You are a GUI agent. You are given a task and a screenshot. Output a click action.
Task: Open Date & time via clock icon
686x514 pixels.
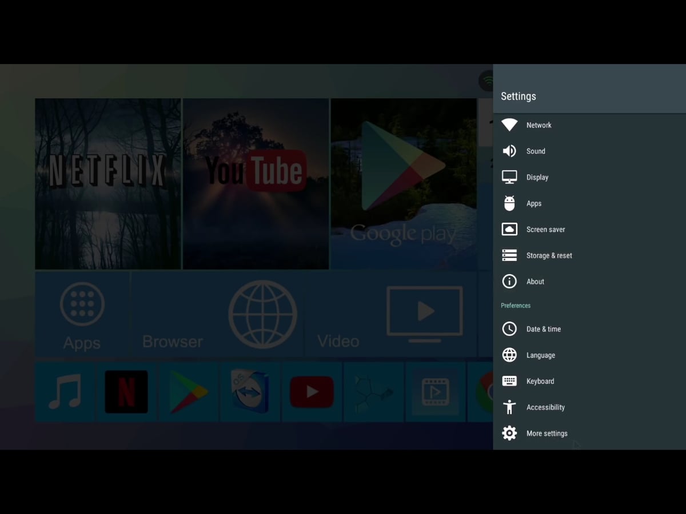(x=509, y=329)
